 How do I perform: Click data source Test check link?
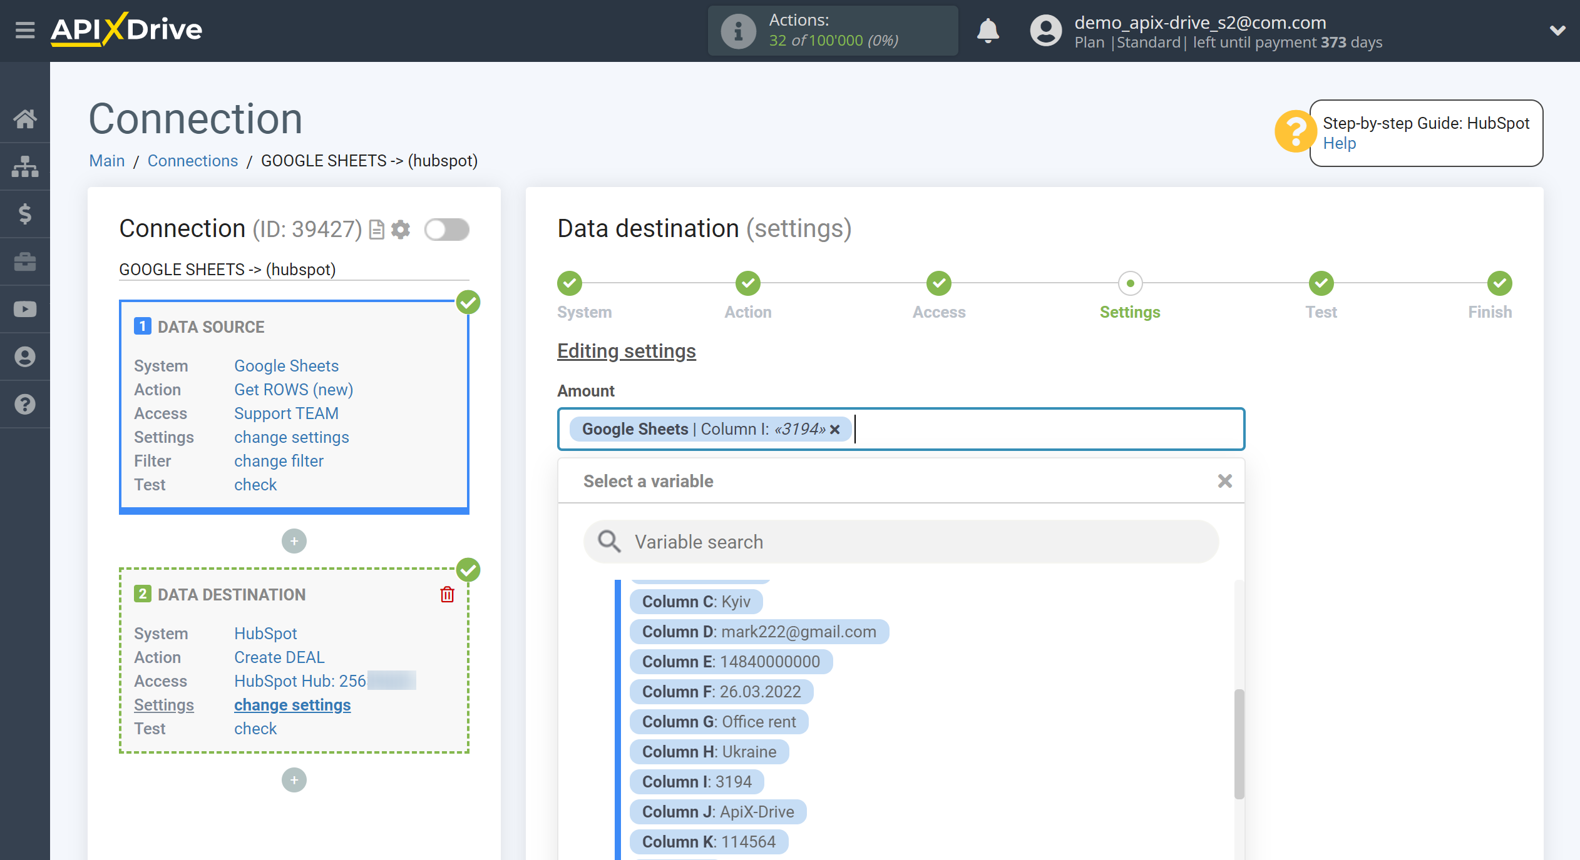tap(255, 485)
